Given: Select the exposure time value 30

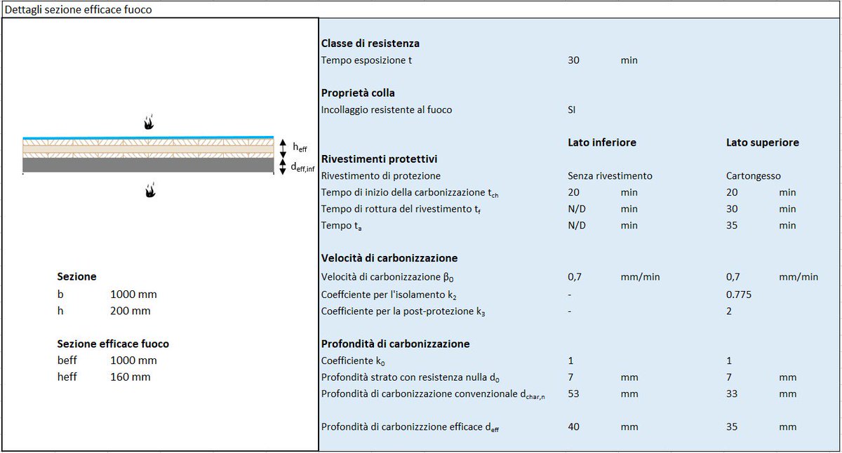Looking at the screenshot, I should click(573, 60).
